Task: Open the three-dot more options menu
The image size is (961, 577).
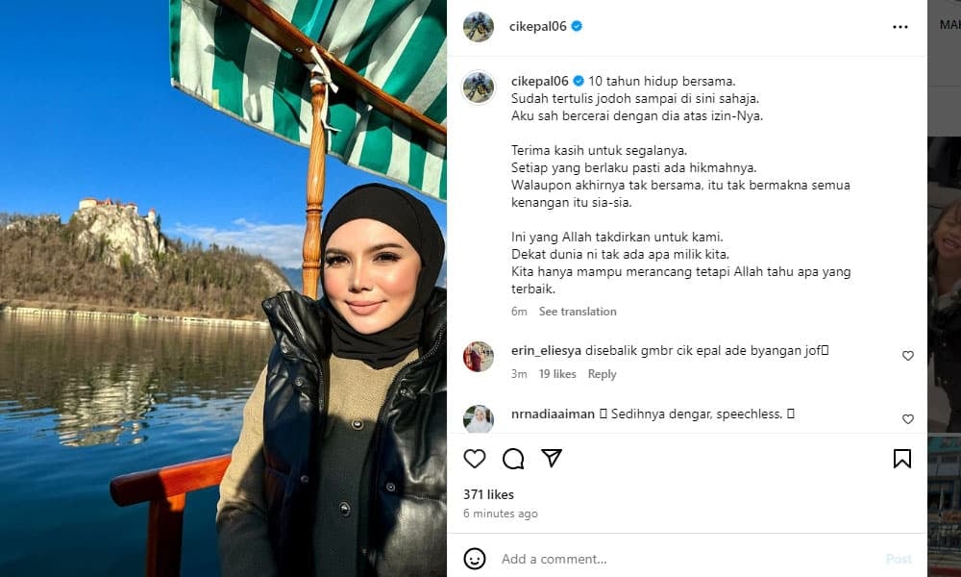Action: [899, 27]
